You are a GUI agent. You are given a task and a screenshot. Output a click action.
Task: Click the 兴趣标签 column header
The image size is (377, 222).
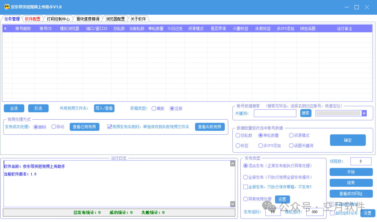click(x=241, y=29)
